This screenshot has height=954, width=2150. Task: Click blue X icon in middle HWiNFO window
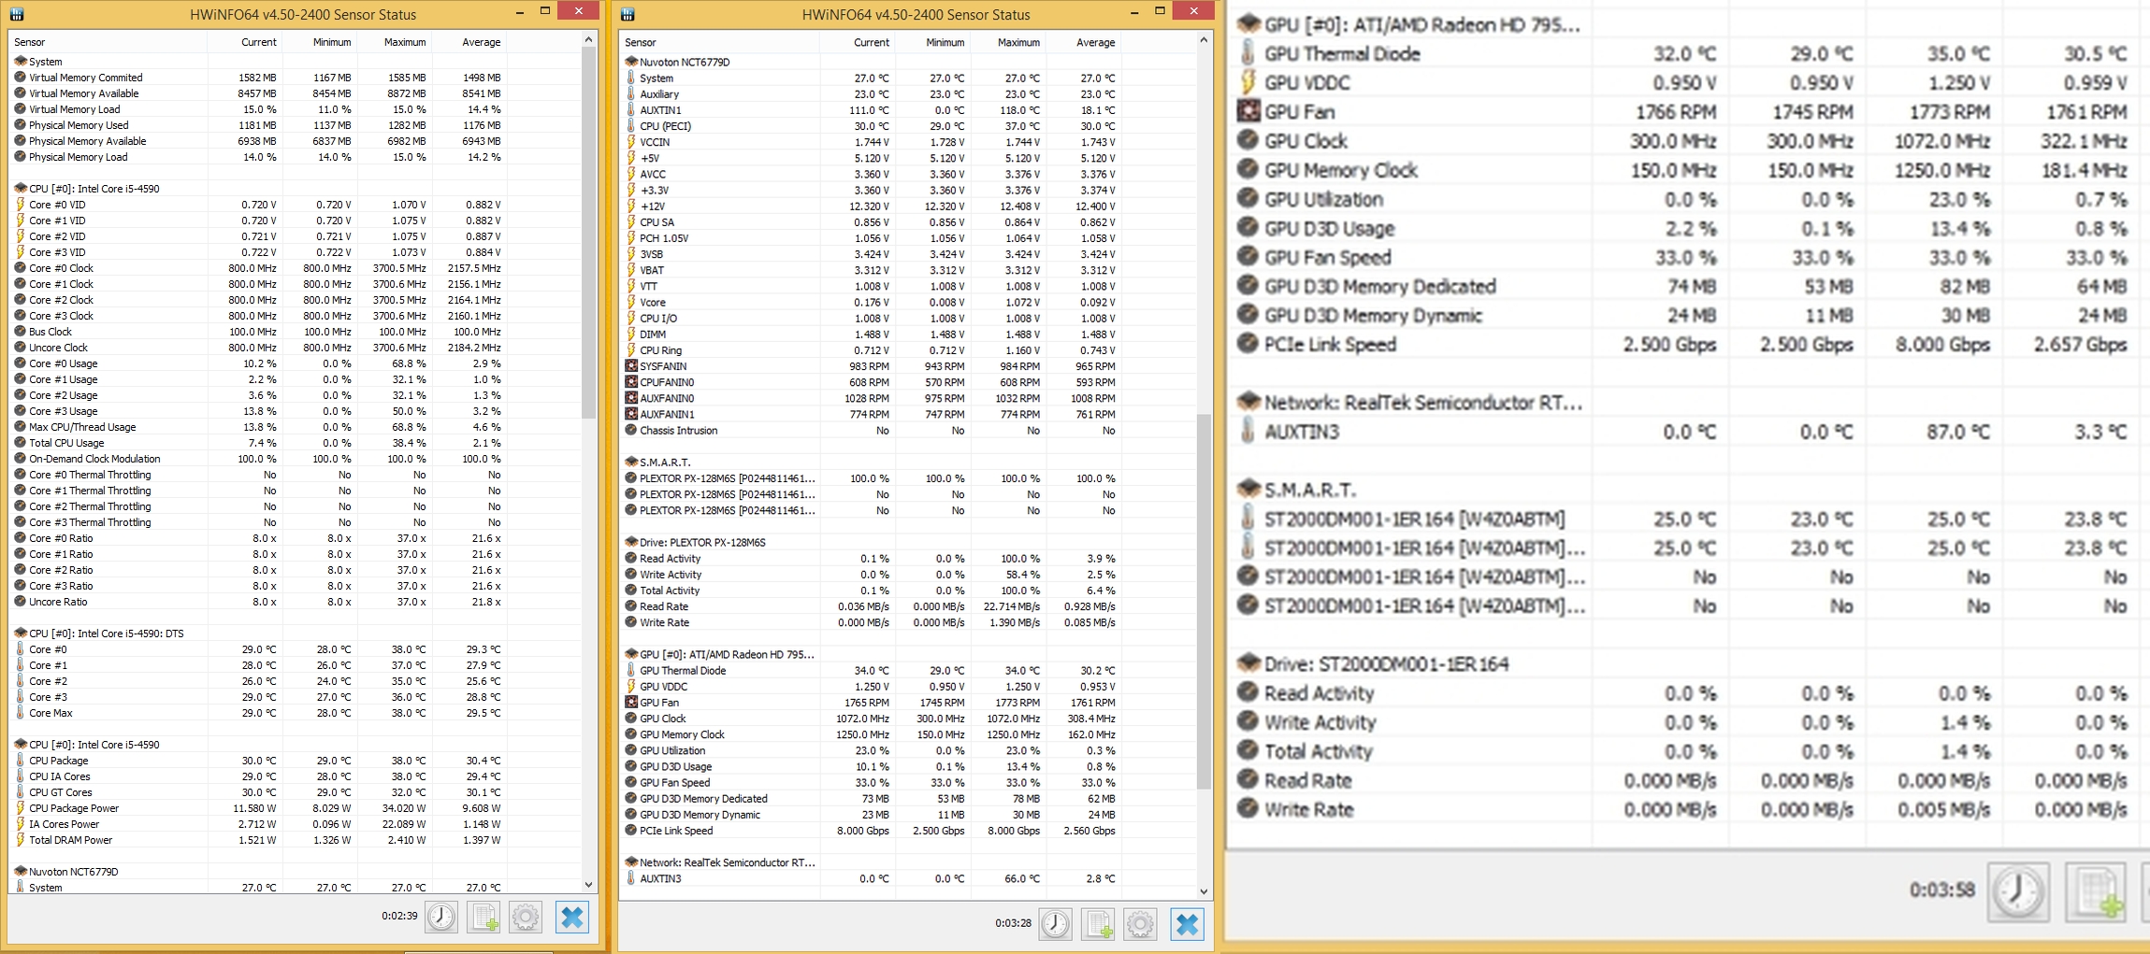(1187, 924)
